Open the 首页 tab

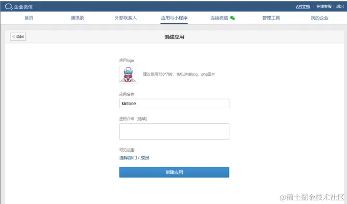pos(29,18)
